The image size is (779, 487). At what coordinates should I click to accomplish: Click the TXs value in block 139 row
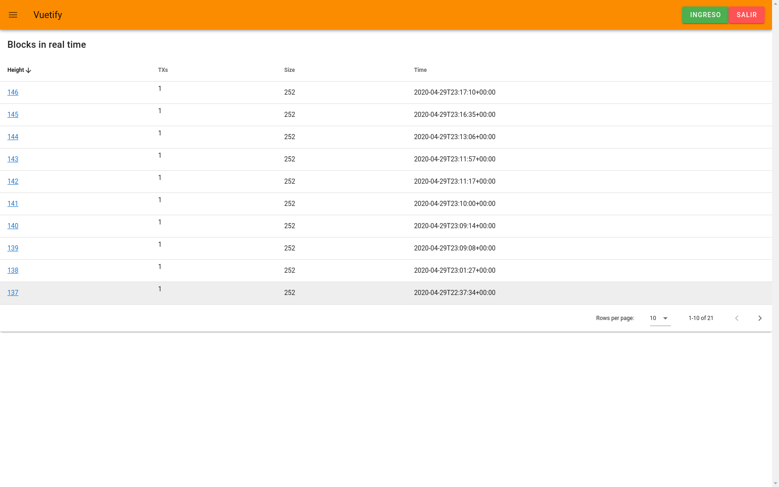point(160,244)
